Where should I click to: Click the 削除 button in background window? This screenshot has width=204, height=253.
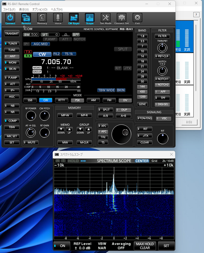click(189, 122)
